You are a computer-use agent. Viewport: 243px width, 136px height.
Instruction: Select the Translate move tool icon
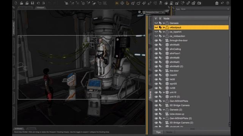[x=144, y=3]
